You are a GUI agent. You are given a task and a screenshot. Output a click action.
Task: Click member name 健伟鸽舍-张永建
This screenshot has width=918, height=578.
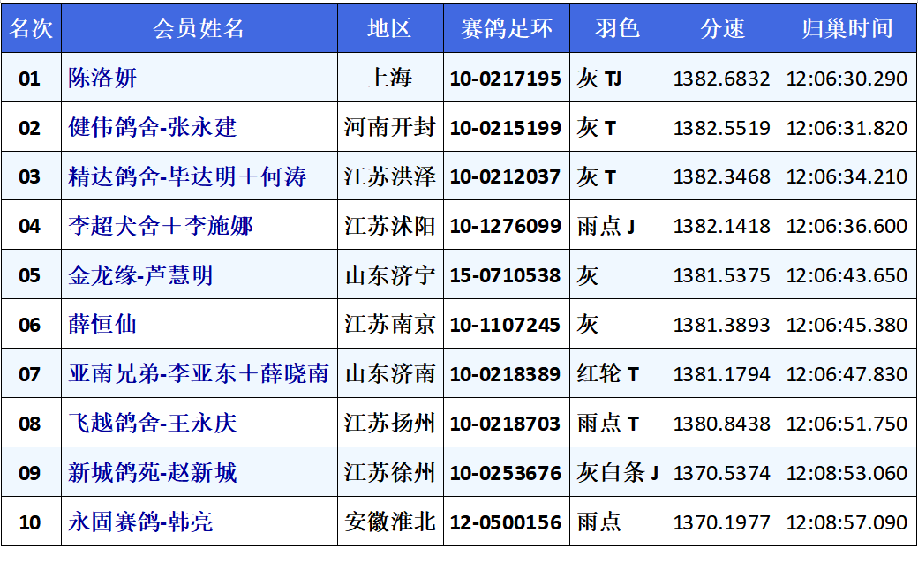click(x=153, y=128)
